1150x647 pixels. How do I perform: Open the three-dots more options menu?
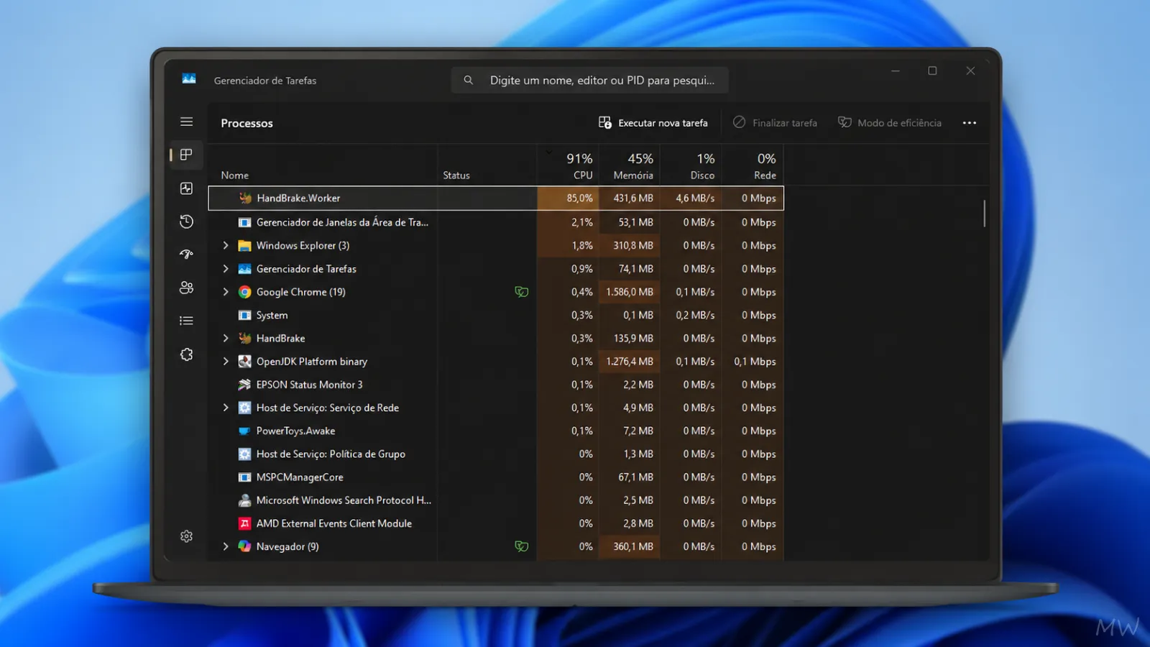pyautogui.click(x=970, y=123)
